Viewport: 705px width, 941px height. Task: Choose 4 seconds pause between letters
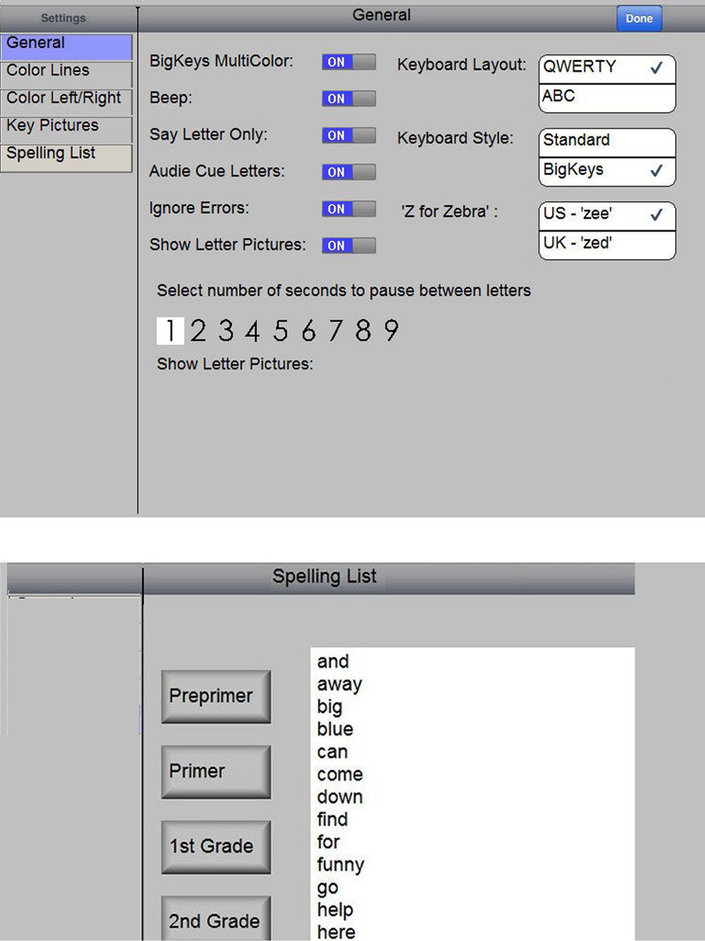(x=253, y=330)
